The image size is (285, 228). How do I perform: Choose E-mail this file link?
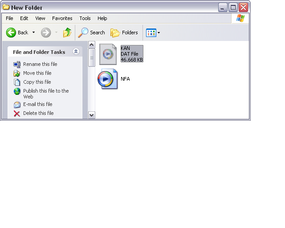pyautogui.click(x=38, y=104)
